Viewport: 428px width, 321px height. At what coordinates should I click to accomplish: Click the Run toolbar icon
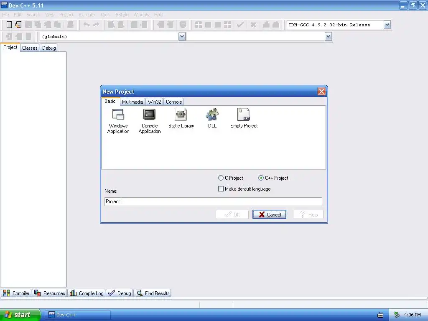click(208, 25)
